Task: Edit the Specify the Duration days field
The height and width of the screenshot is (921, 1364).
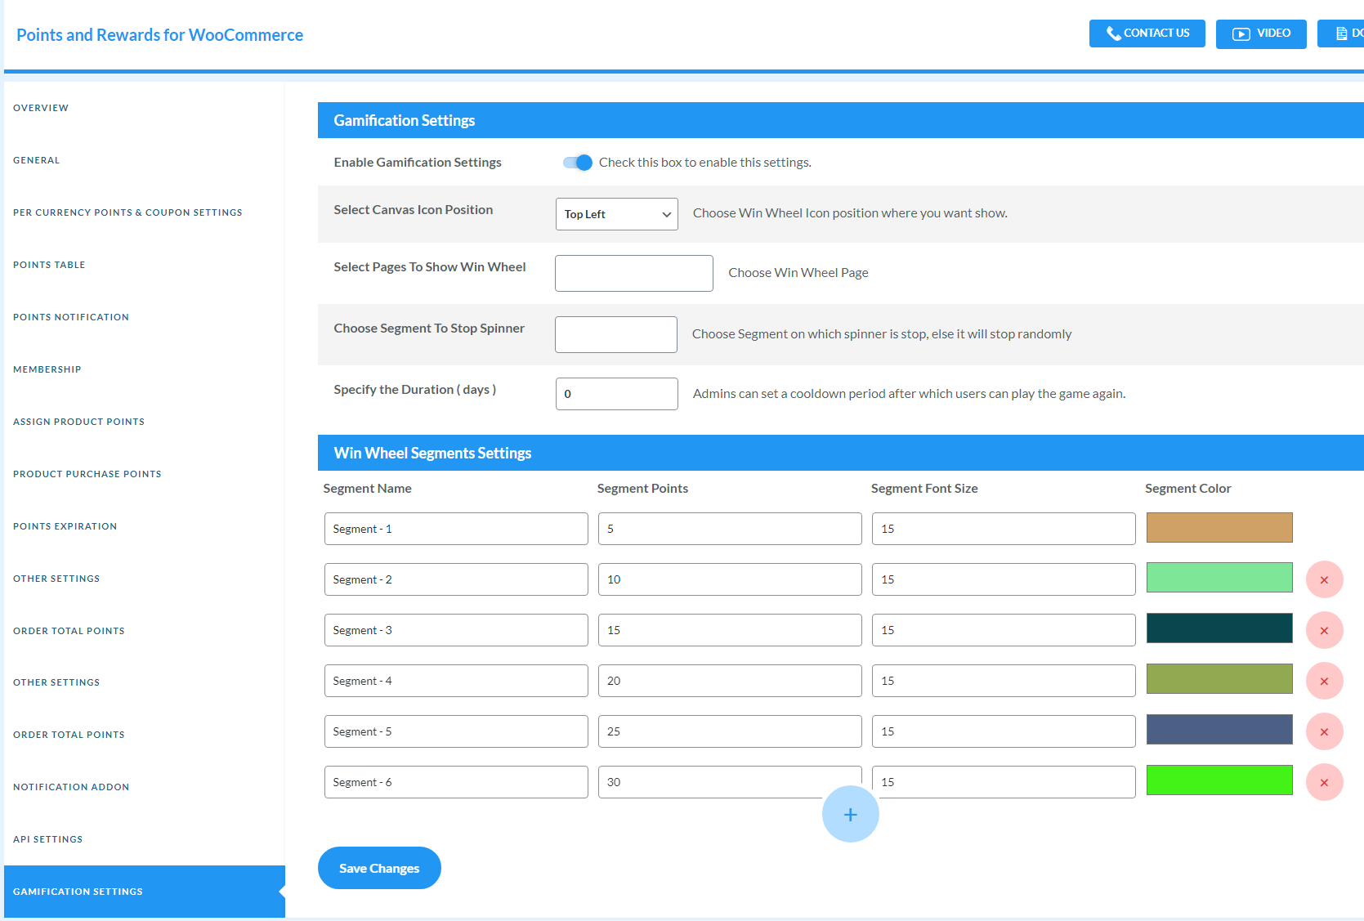Action: coord(616,393)
